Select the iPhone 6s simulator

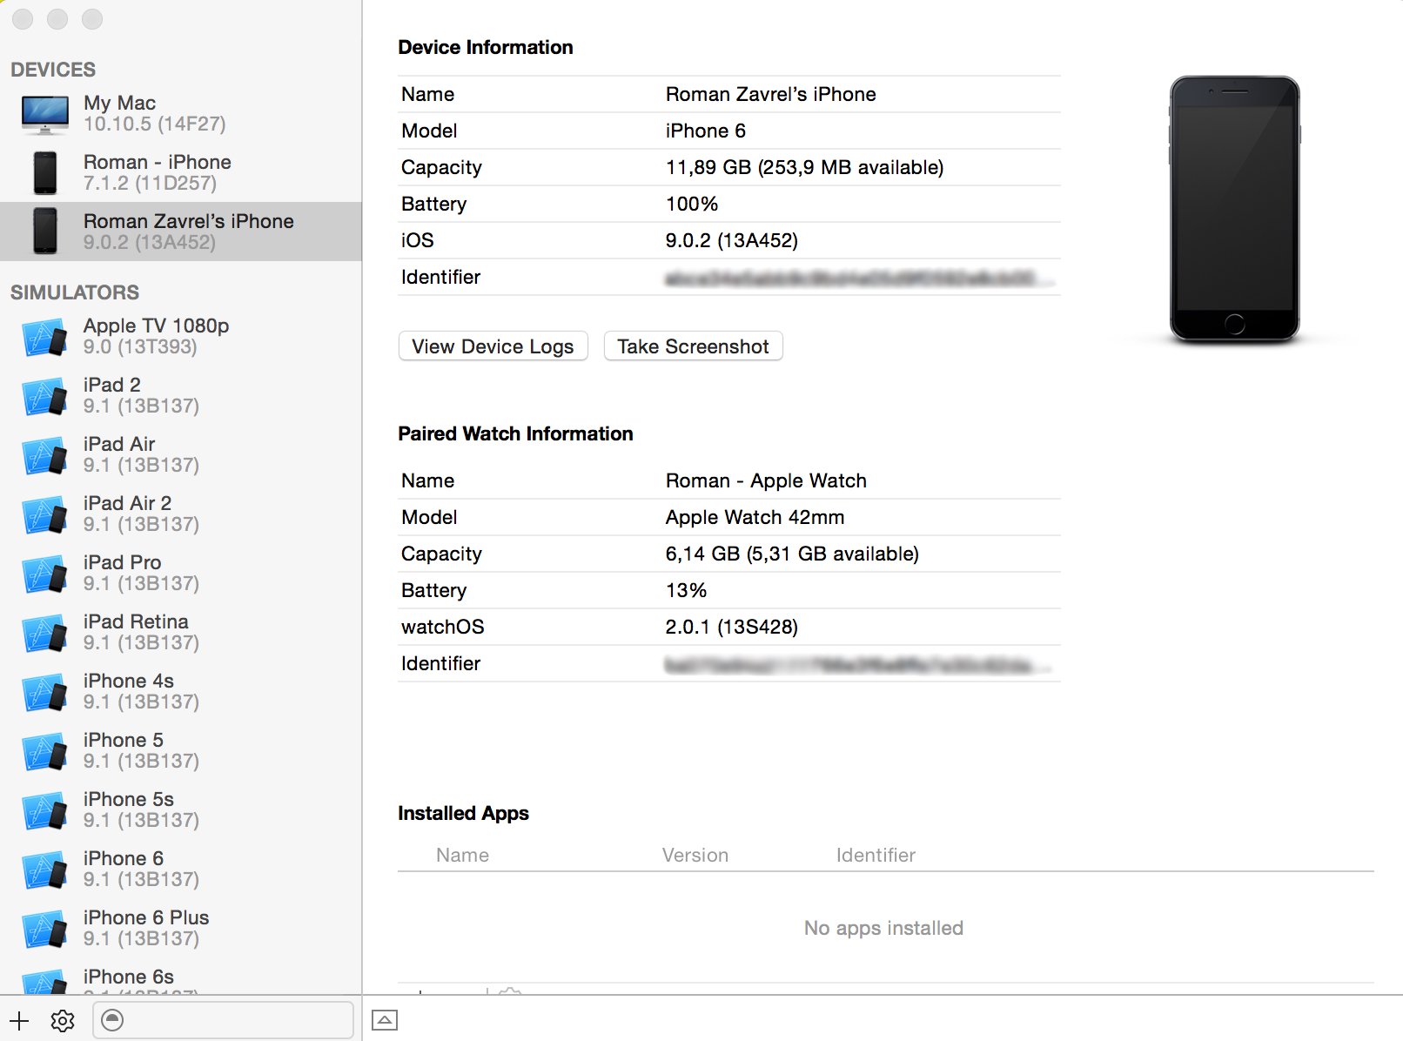[x=181, y=977]
